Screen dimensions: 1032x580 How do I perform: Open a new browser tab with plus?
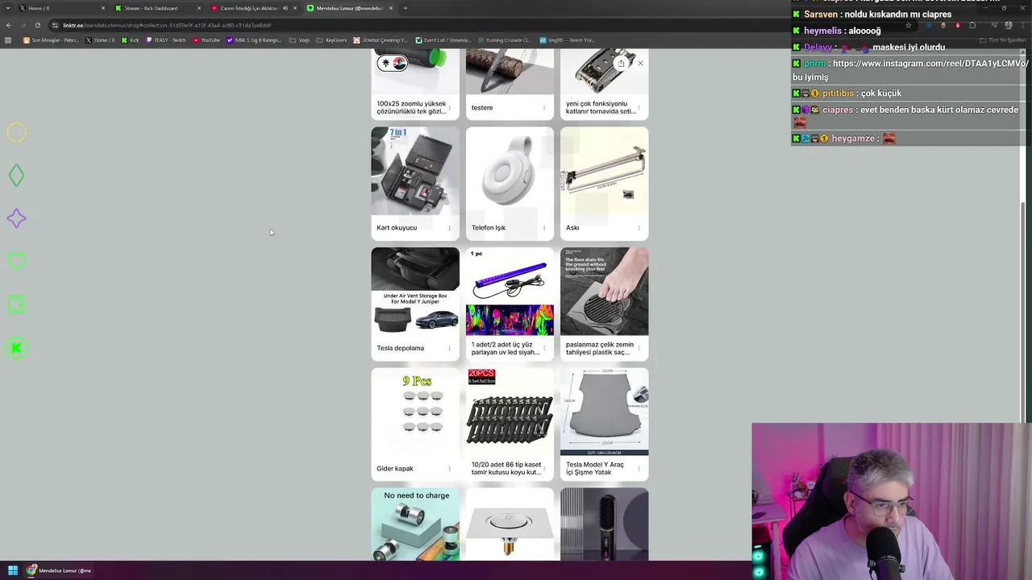tap(405, 8)
